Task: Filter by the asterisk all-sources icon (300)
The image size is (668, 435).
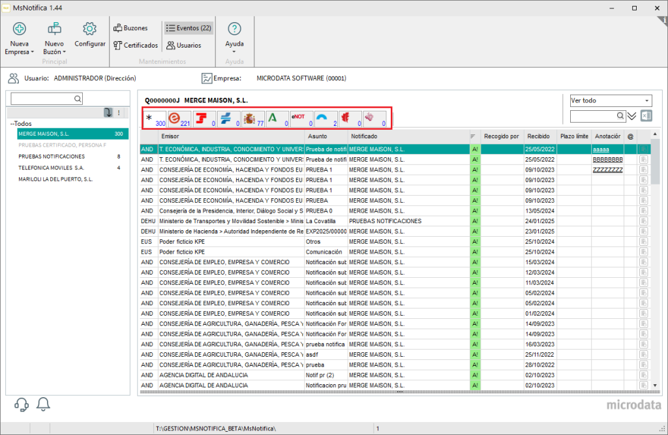Action: point(155,119)
